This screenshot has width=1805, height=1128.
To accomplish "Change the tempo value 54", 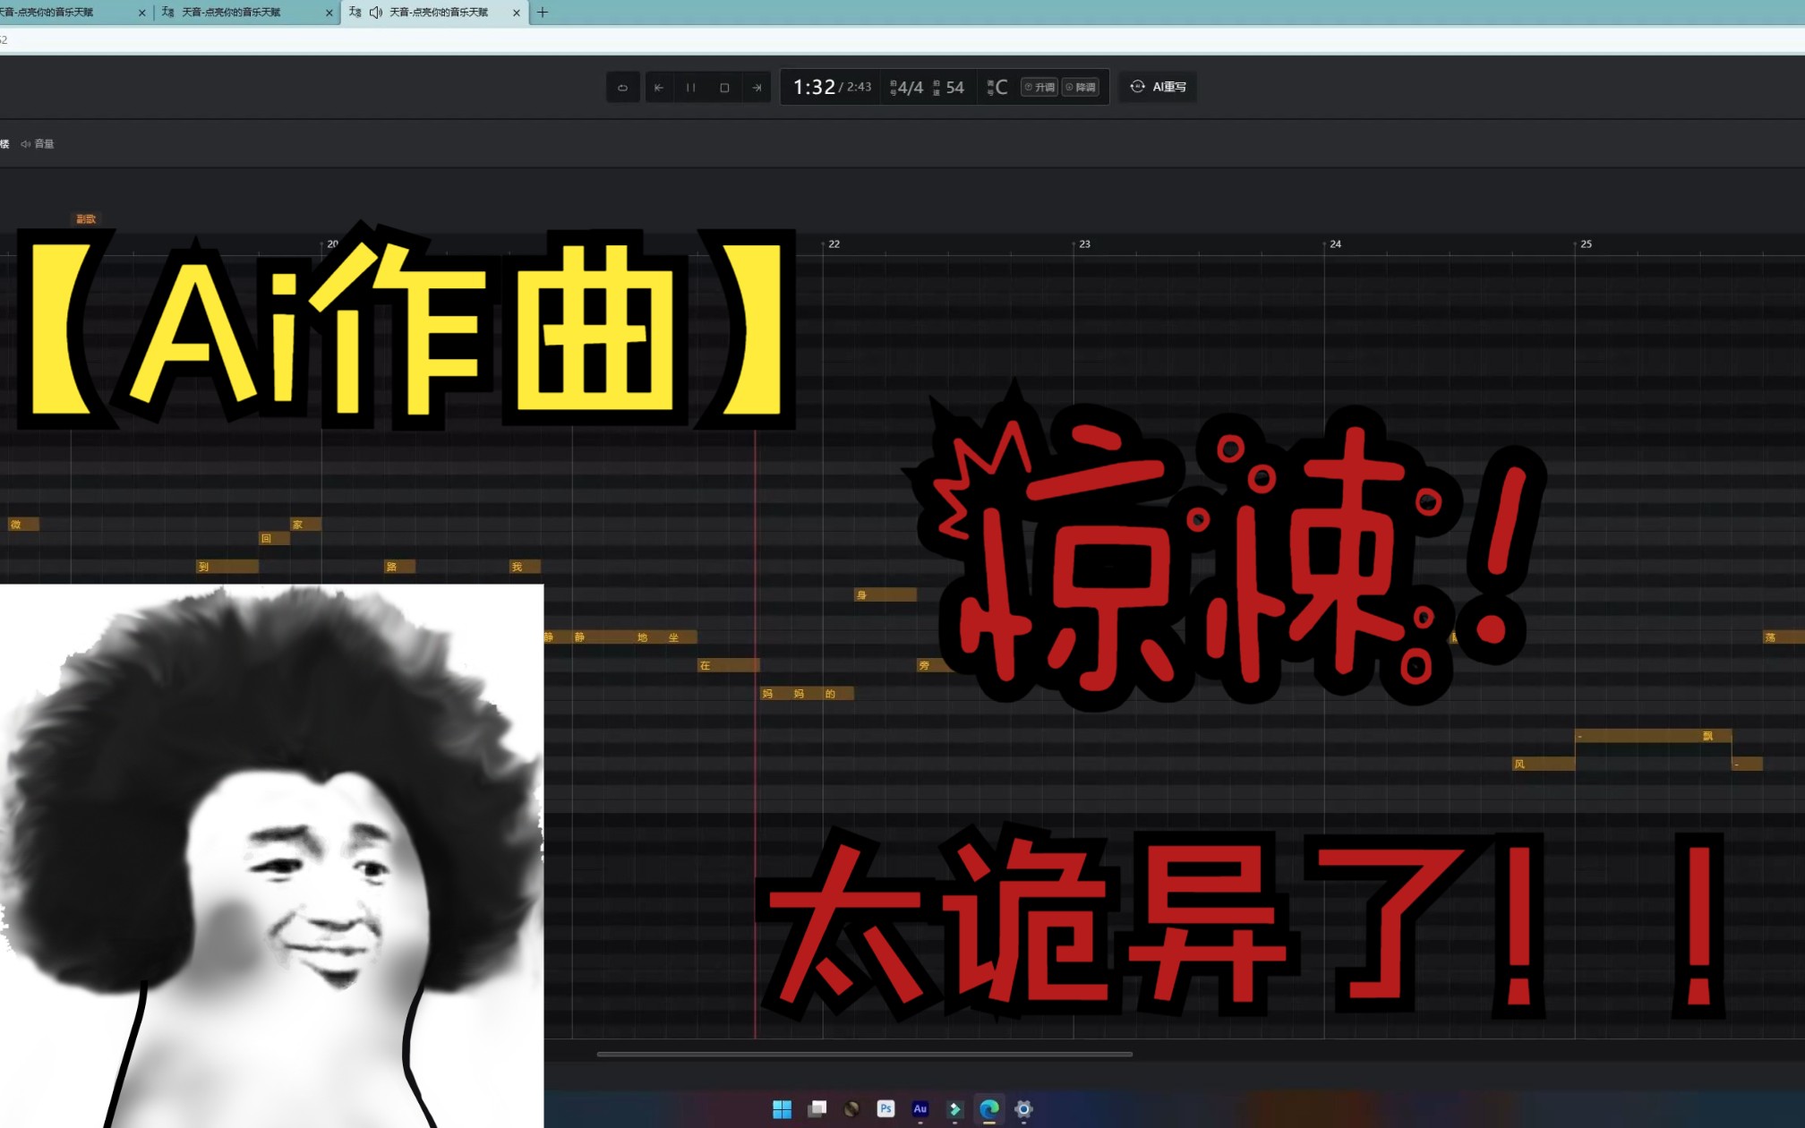I will coord(954,88).
